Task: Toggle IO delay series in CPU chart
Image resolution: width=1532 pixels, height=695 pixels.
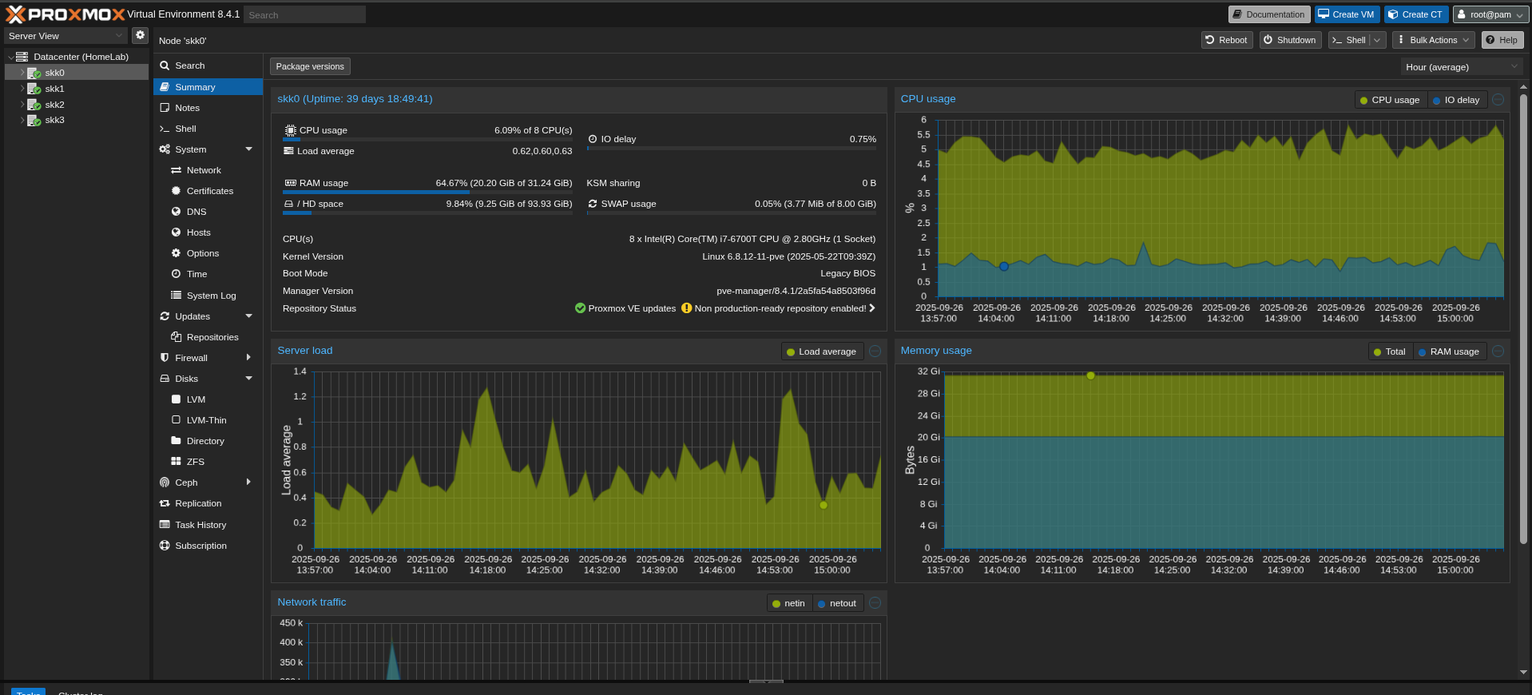Action: tap(1456, 100)
